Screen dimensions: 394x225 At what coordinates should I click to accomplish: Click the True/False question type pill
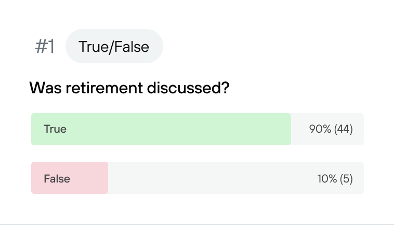click(x=114, y=46)
